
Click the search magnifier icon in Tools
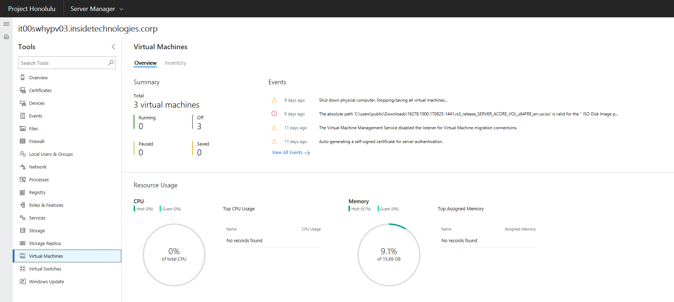coord(111,63)
